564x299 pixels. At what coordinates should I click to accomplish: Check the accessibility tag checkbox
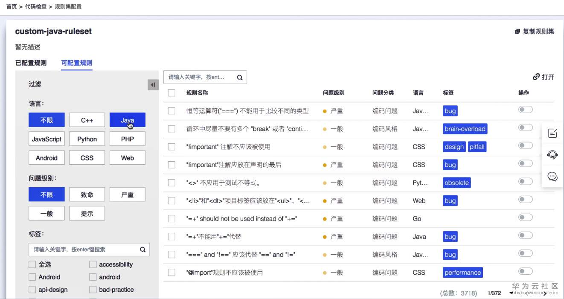[x=93, y=264]
